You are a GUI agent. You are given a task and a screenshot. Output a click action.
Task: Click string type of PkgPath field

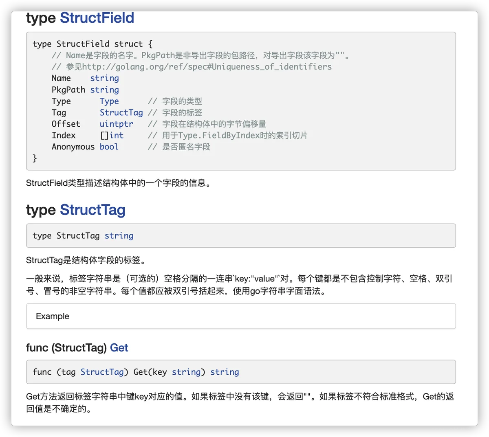tap(104, 90)
